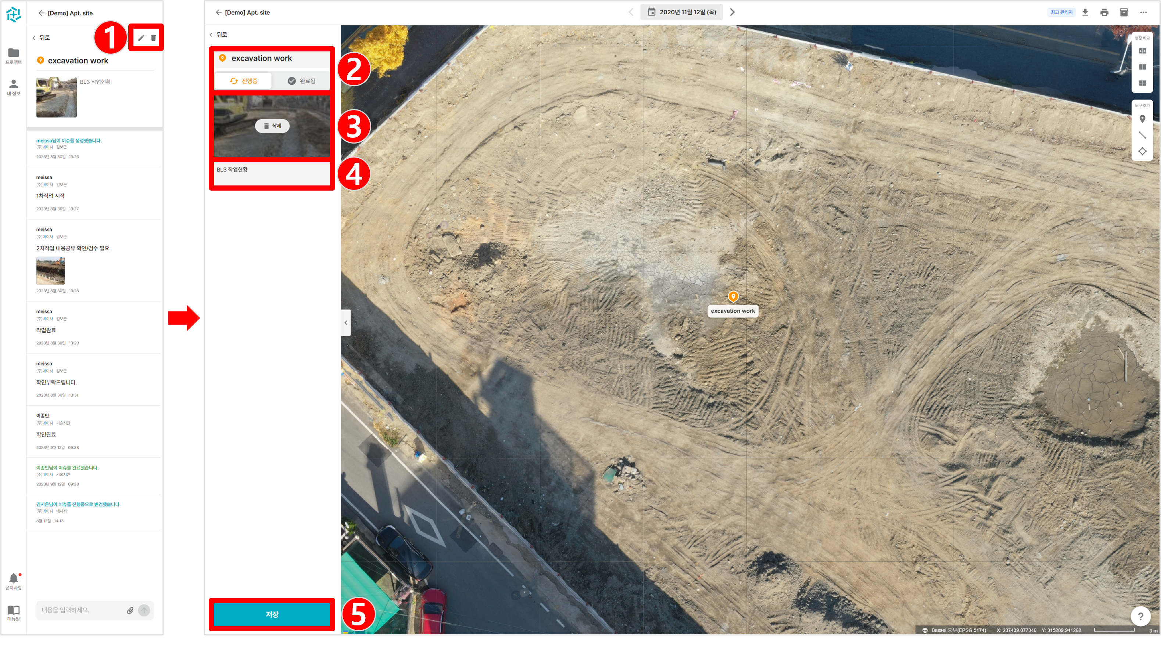Collapse the side panel with chevron handle
The width and height of the screenshot is (1161, 650).
(x=346, y=322)
